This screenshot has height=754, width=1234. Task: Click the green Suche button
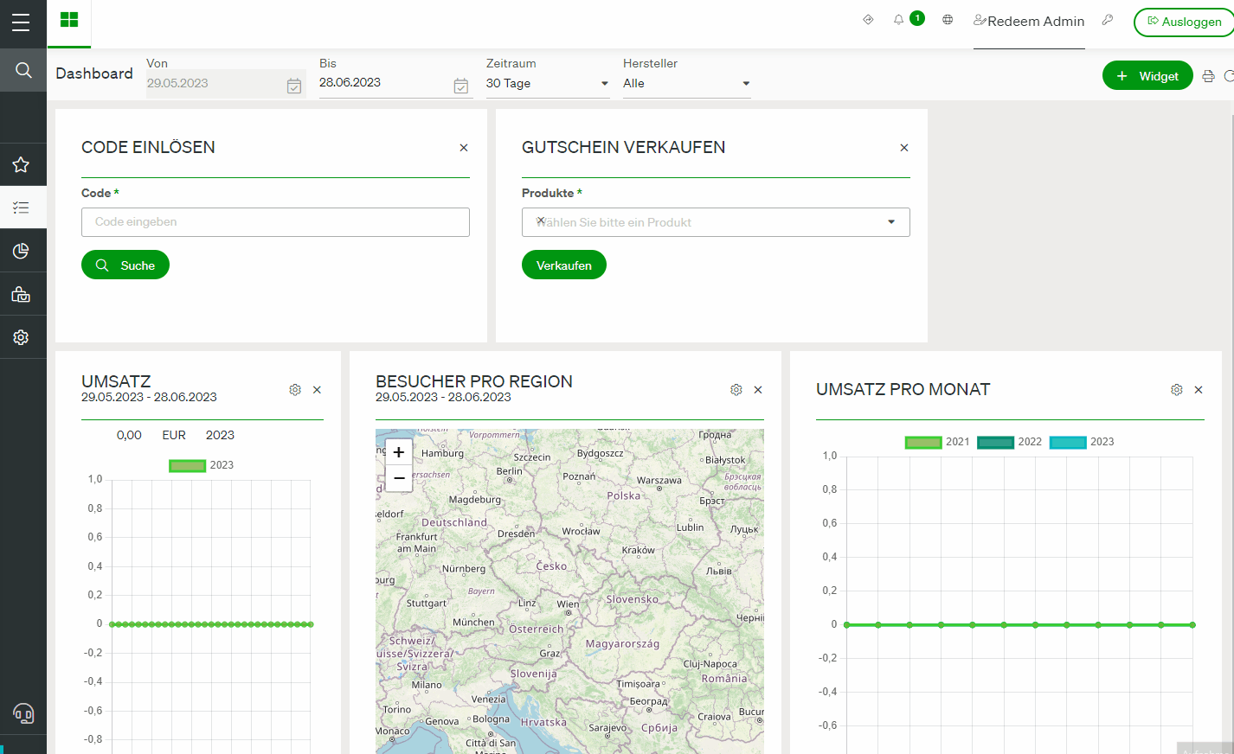[x=125, y=265]
